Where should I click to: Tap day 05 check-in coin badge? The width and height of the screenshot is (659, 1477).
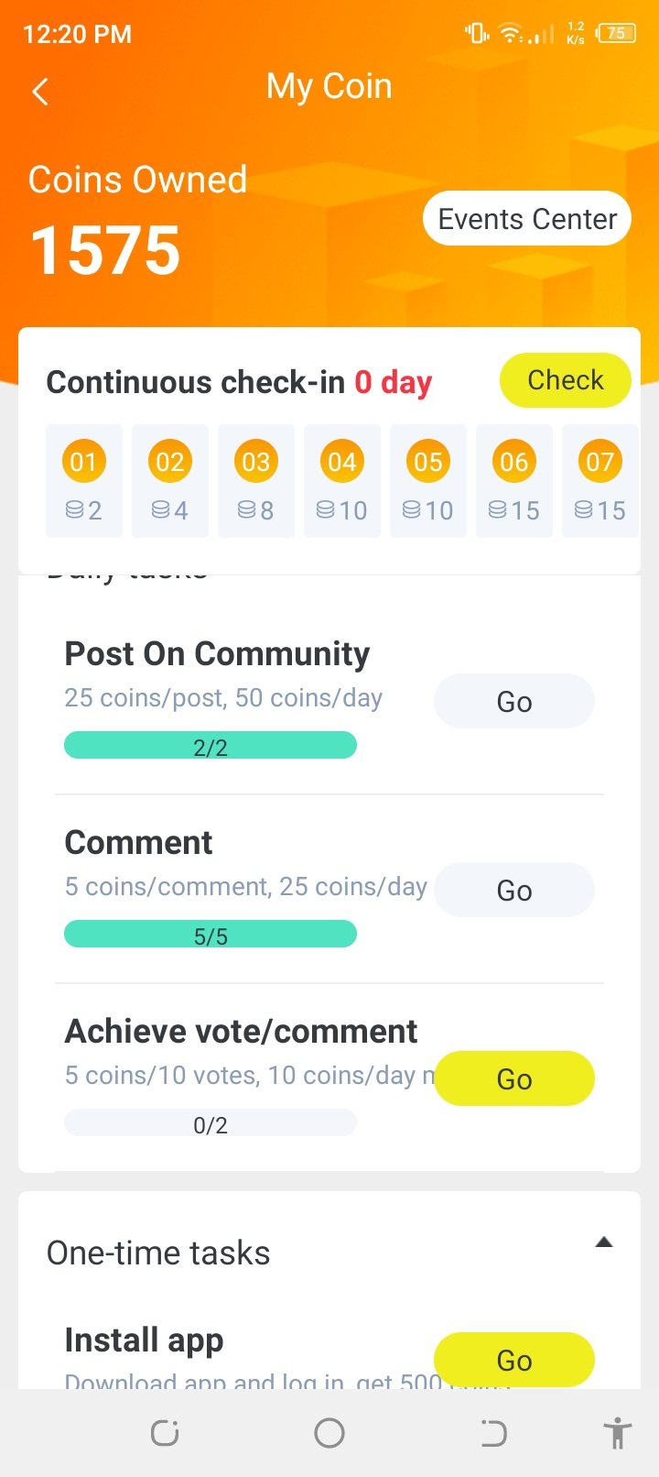click(427, 462)
